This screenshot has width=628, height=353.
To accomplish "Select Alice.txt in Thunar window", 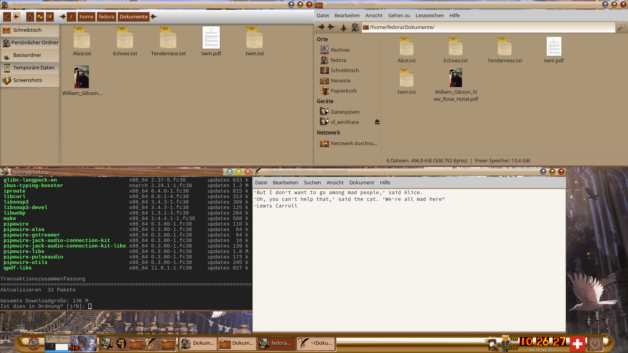I will [407, 50].
